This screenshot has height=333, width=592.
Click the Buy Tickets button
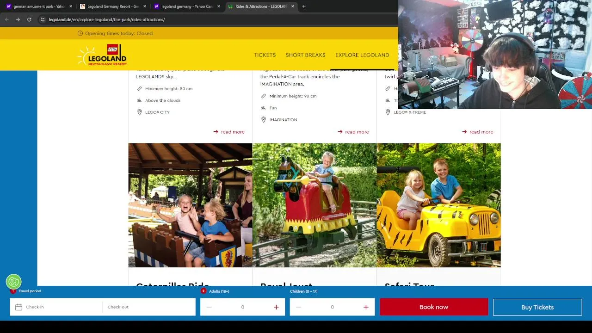tap(537, 307)
